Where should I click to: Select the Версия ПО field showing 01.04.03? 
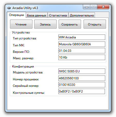[x=82, y=51]
